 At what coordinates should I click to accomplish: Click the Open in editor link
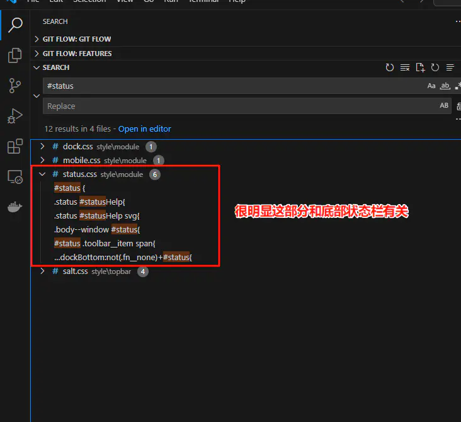[144, 128]
